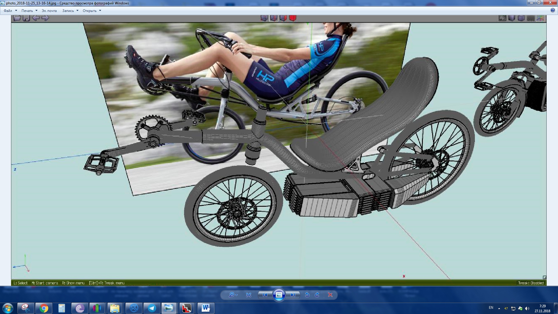This screenshot has width=558, height=314.
Task: Open the Эл. почта option
Action: point(49,10)
